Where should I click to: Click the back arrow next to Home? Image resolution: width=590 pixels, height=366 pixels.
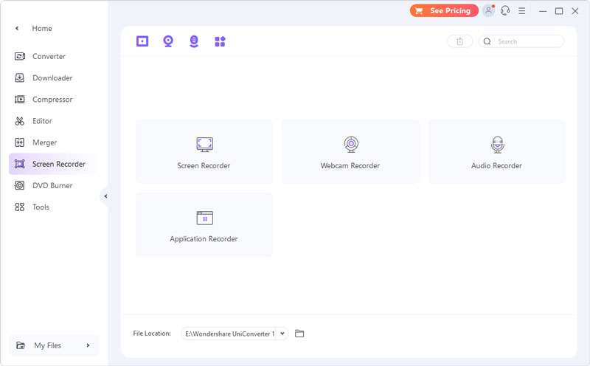[x=17, y=28]
